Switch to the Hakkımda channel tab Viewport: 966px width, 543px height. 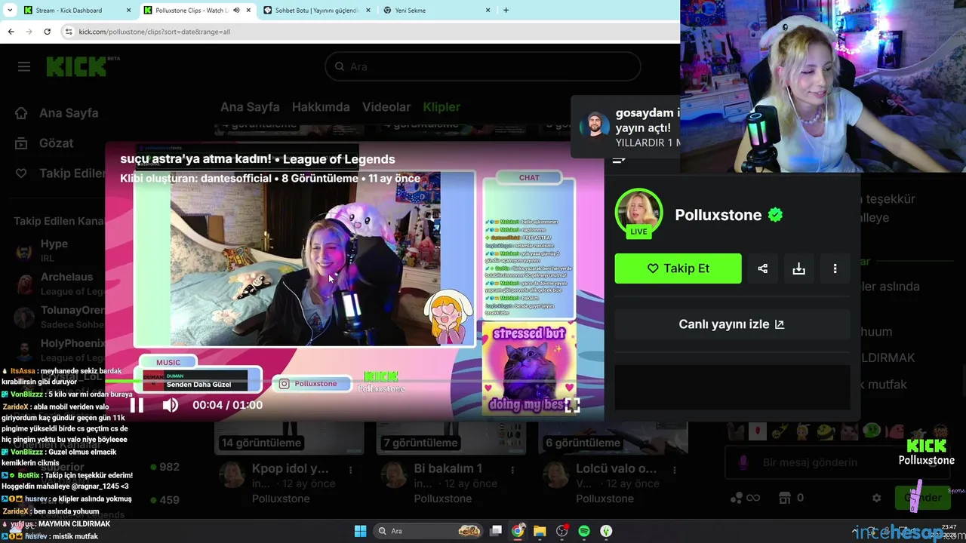321,107
